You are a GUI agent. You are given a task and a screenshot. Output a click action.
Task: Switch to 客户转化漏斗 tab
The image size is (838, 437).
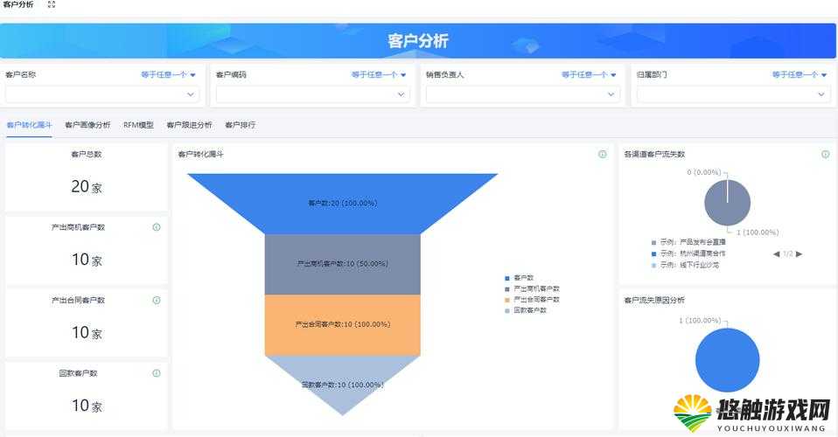(29, 125)
